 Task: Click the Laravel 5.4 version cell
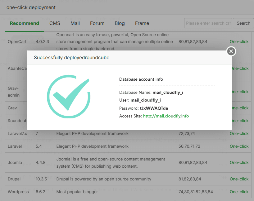39,146
